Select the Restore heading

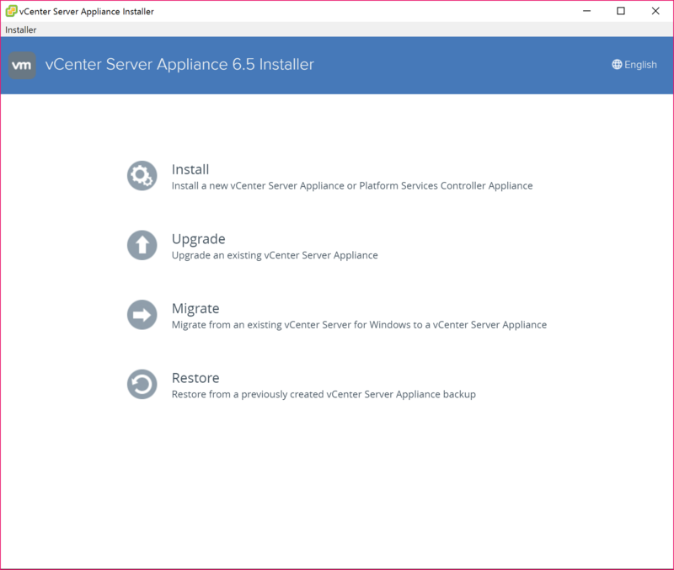pyautogui.click(x=195, y=378)
